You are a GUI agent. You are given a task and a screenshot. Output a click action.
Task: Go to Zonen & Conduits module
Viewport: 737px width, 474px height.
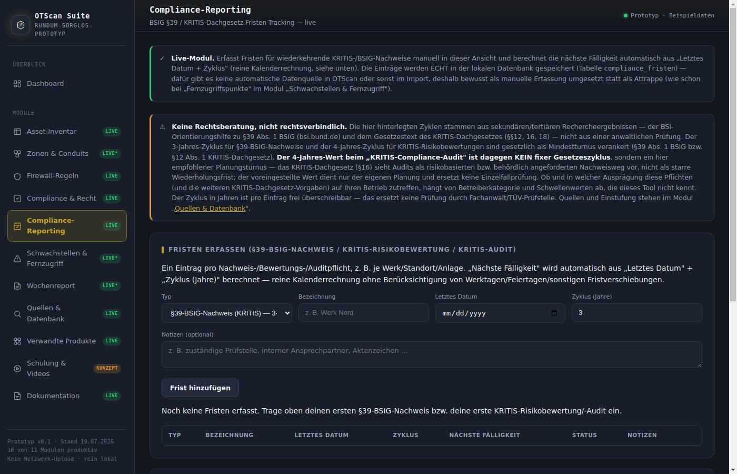(67, 154)
